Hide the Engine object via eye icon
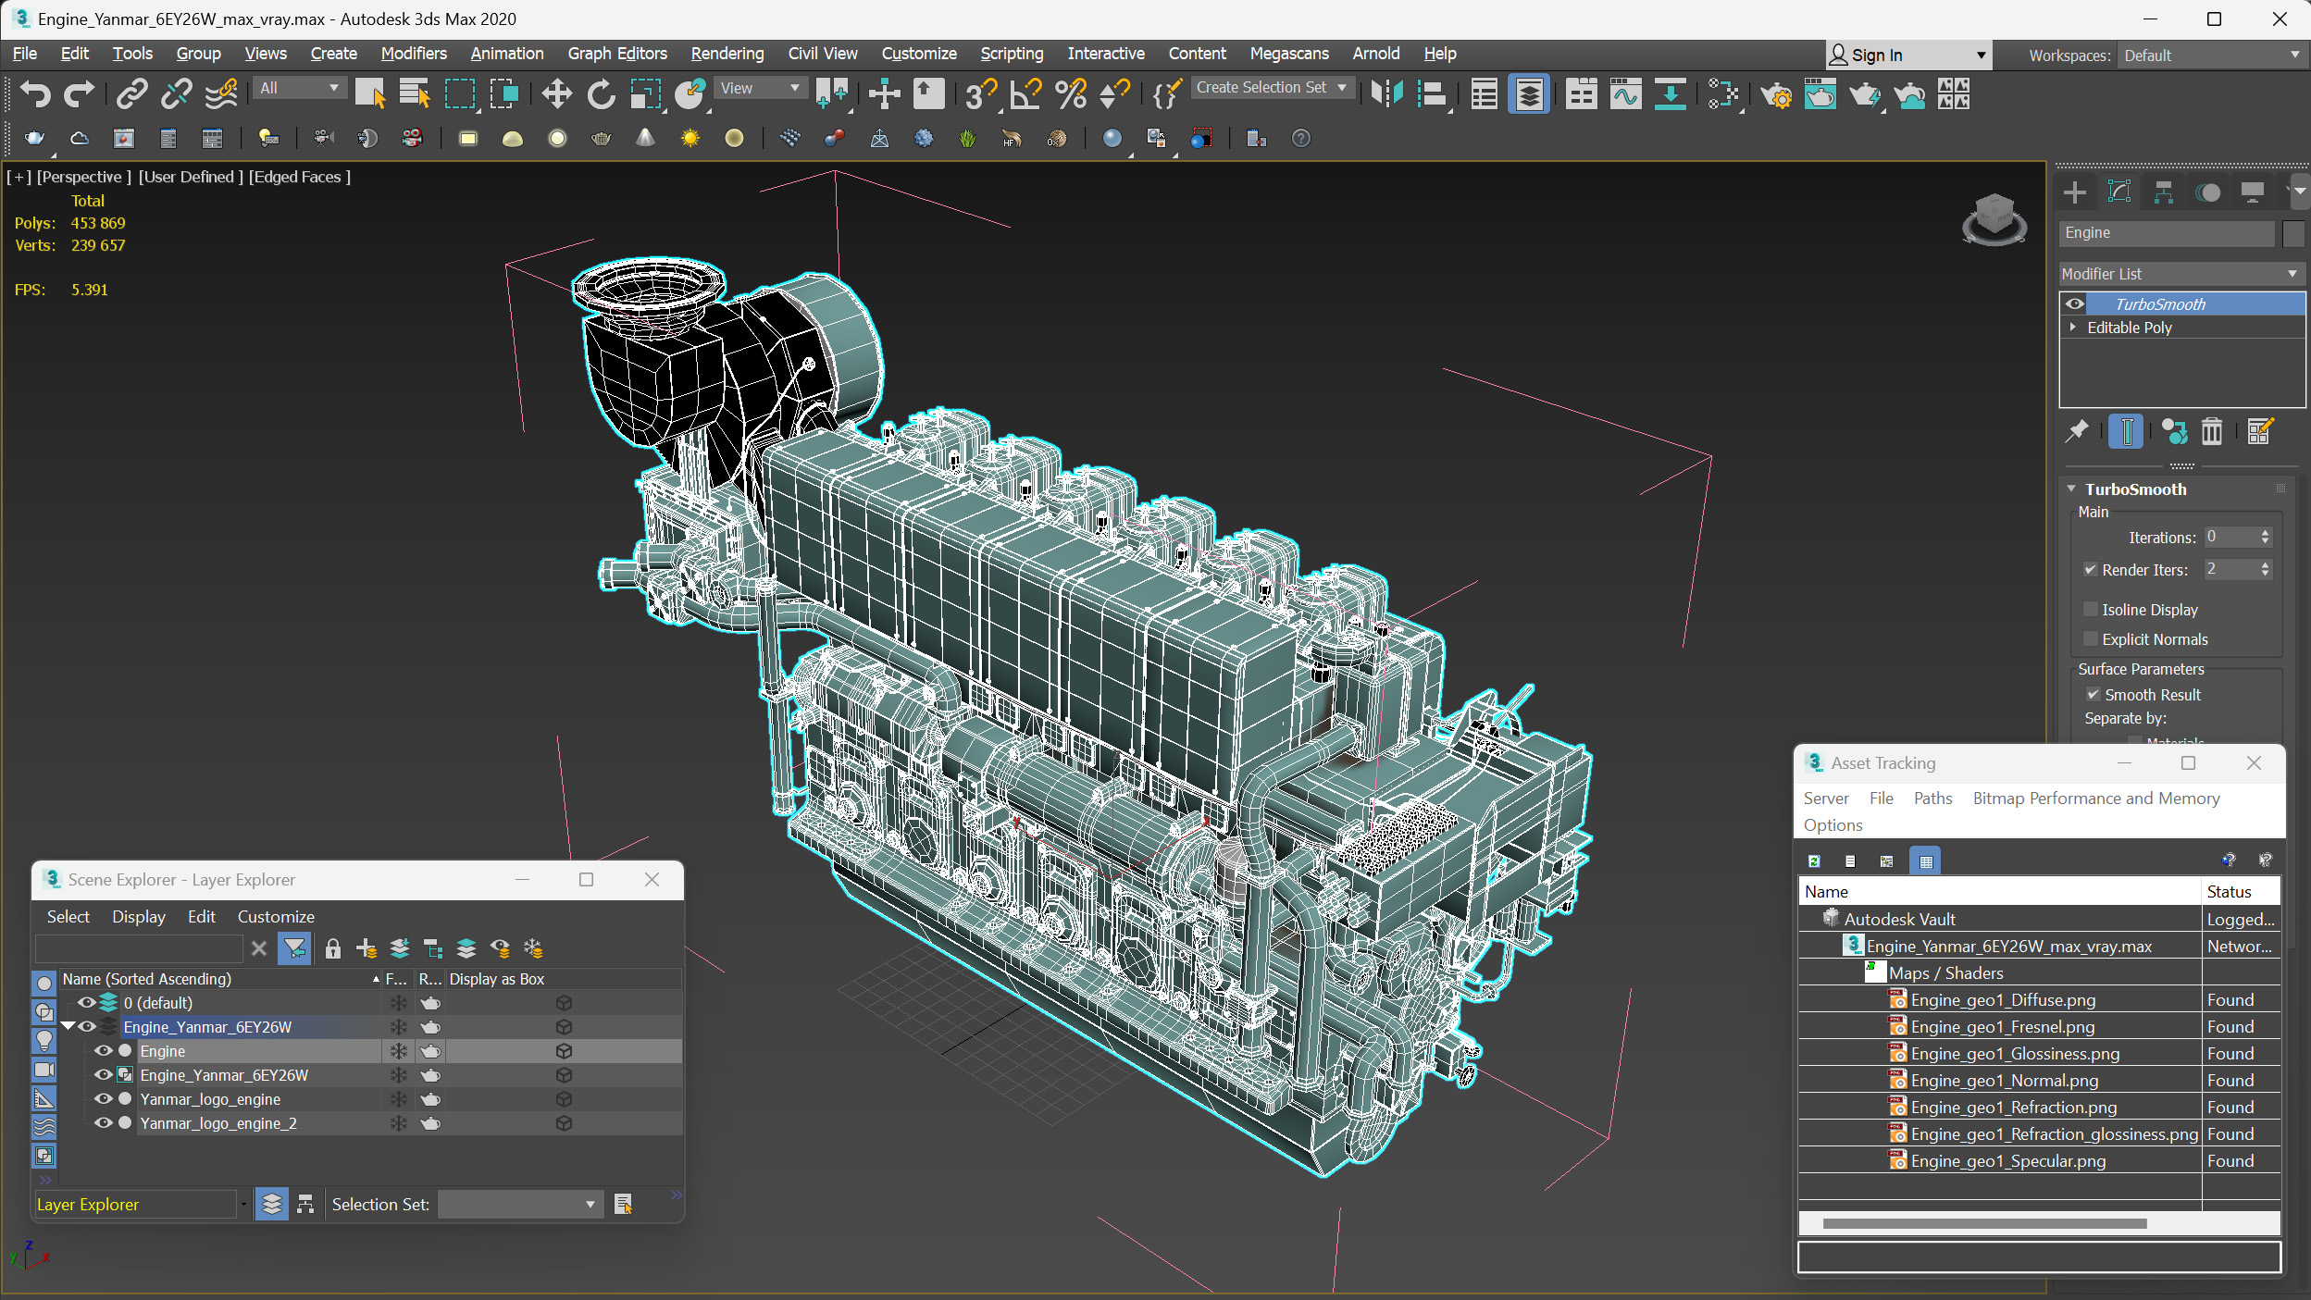This screenshot has height=1300, width=2311. click(x=103, y=1050)
